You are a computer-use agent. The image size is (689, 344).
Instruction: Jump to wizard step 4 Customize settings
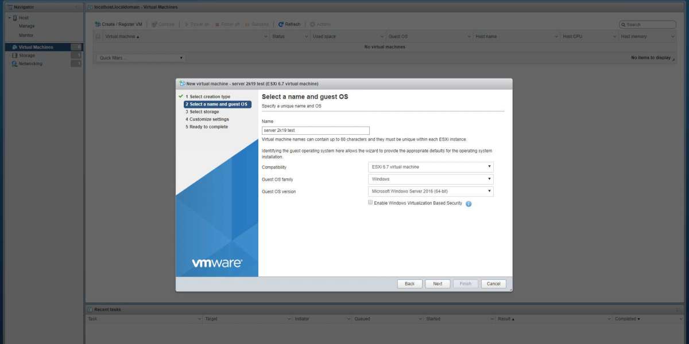[209, 119]
